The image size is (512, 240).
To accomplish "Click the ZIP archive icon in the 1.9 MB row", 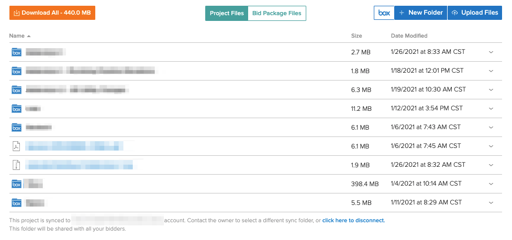I will [x=16, y=165].
